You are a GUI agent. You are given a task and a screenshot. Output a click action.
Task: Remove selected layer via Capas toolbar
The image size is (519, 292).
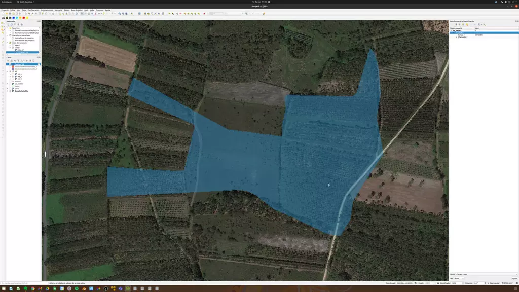pyautogui.click(x=33, y=61)
